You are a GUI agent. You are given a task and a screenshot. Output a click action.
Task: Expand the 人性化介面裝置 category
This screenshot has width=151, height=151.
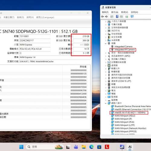[106, 21]
